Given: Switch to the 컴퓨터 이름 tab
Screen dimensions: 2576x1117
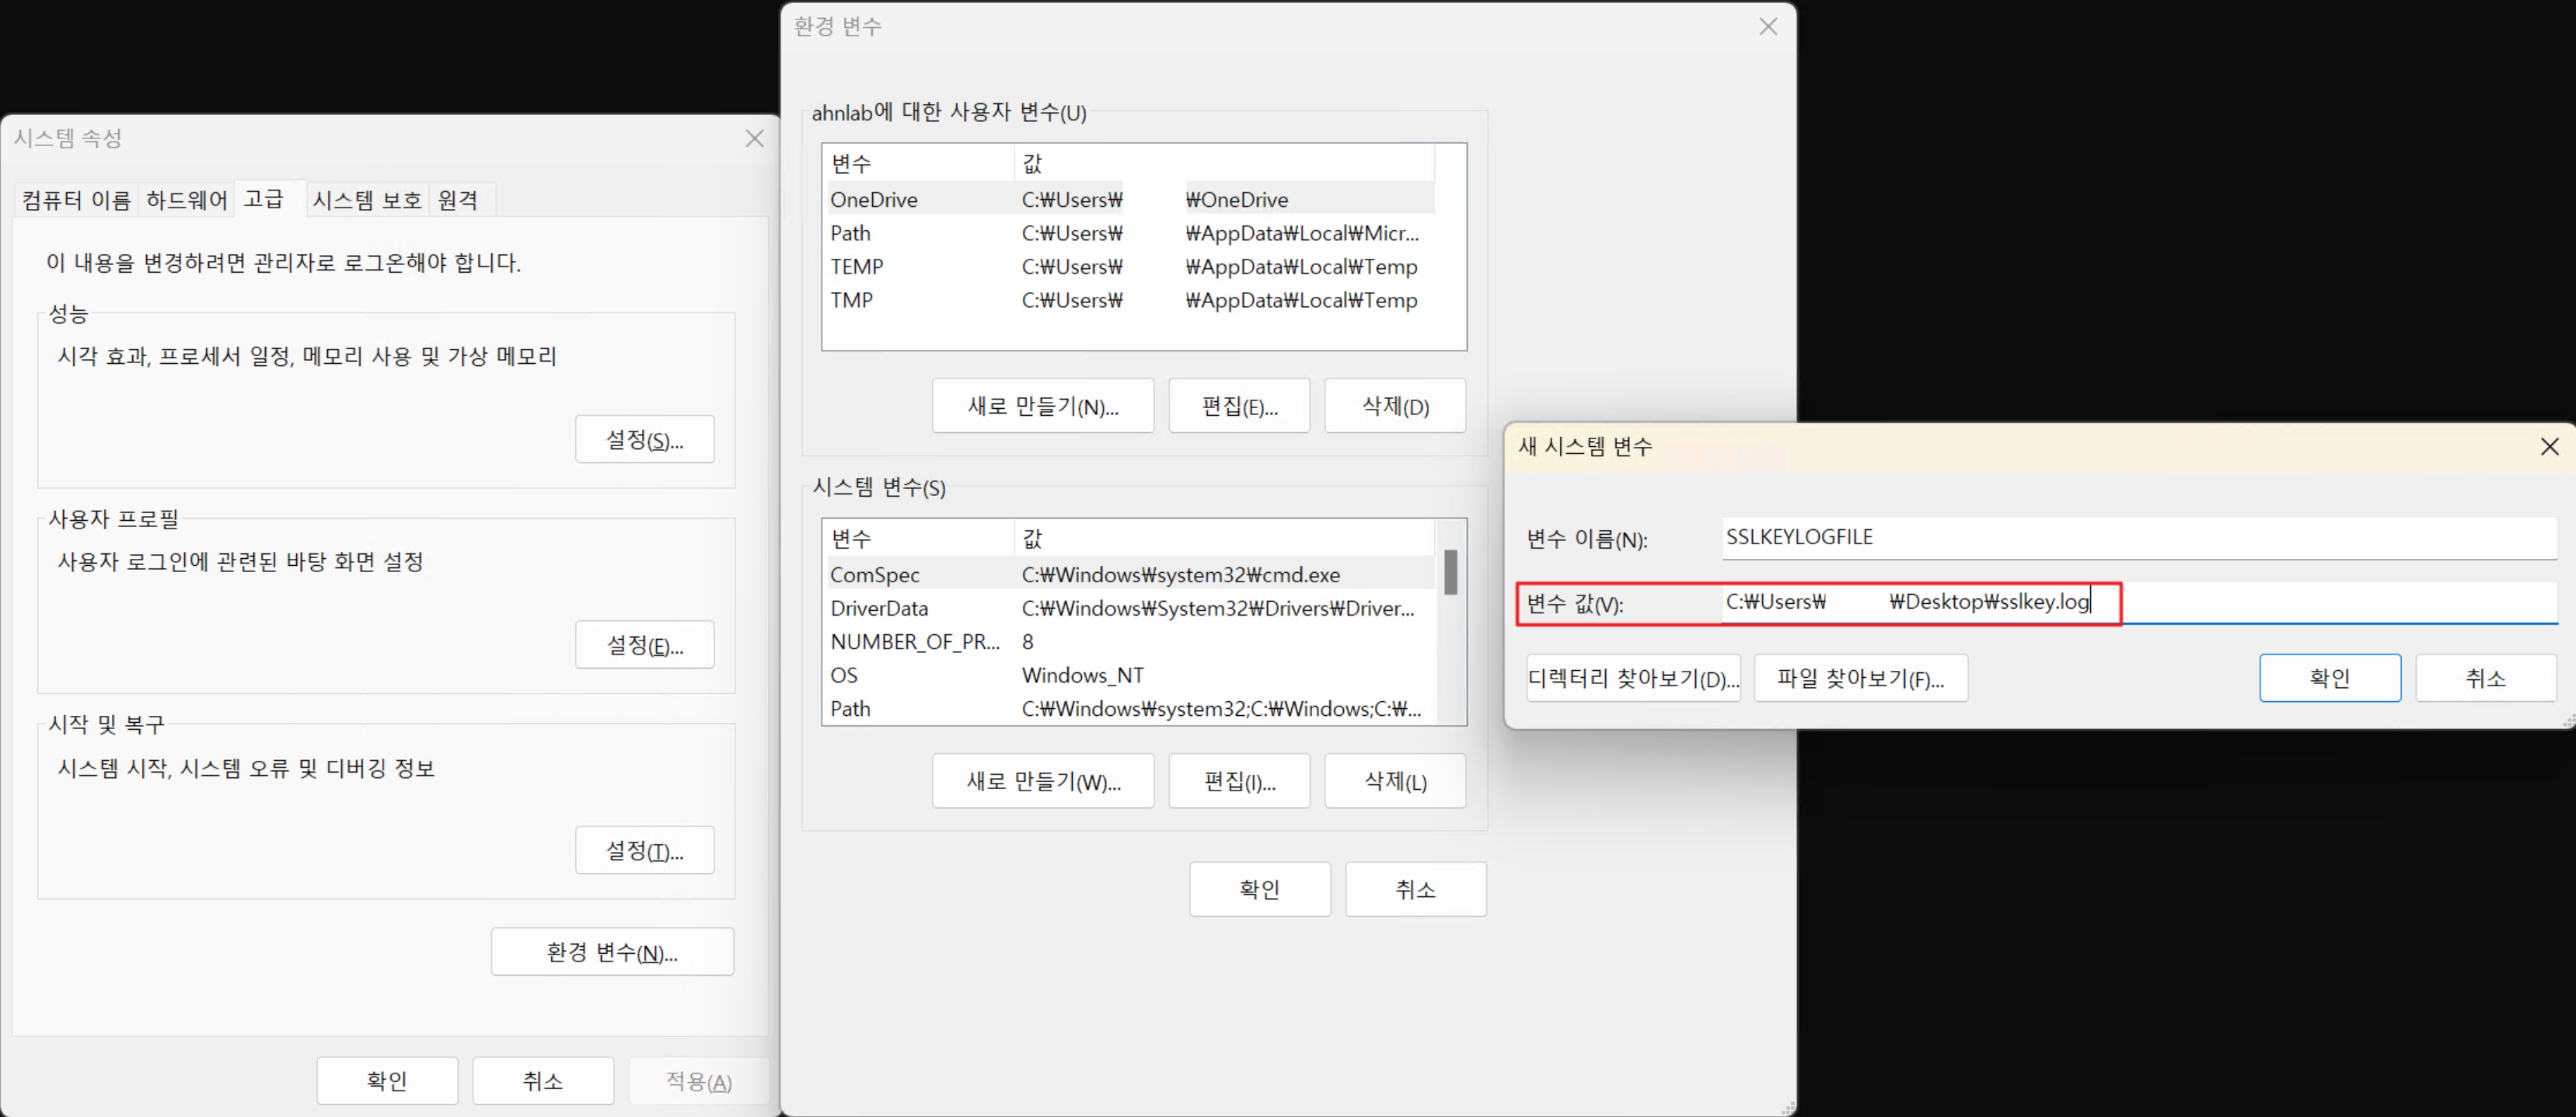Looking at the screenshot, I should coord(76,200).
